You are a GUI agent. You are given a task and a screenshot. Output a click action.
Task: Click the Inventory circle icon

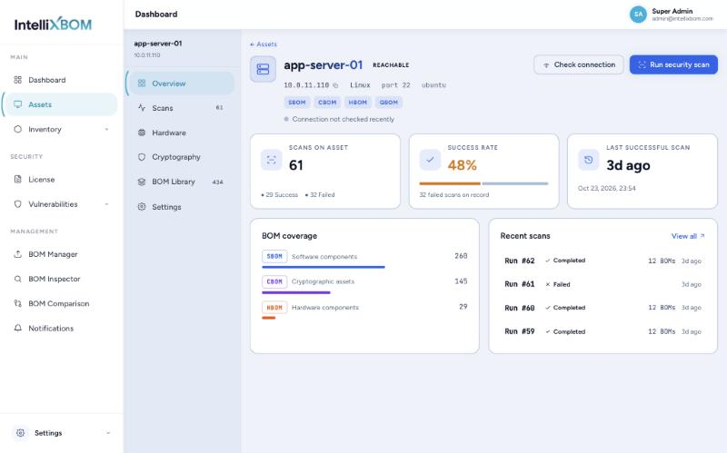[x=17, y=129]
